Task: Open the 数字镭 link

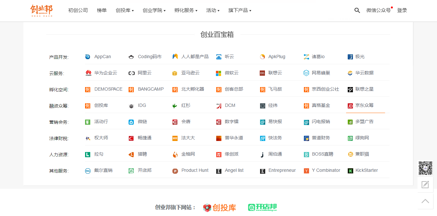Action: (x=232, y=121)
